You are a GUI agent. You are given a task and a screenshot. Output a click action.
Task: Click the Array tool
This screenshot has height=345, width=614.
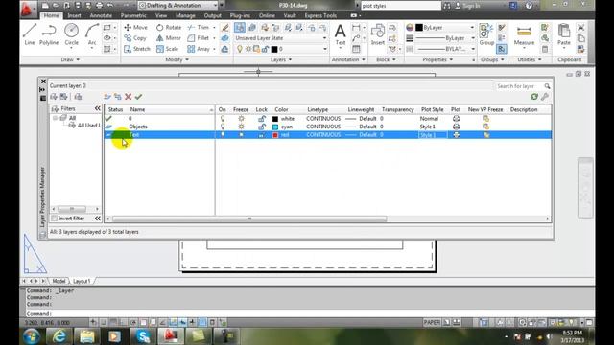click(x=199, y=49)
